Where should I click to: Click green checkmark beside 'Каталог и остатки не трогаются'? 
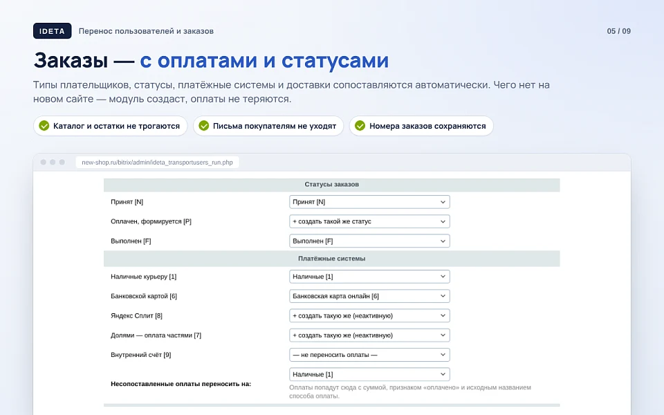tap(44, 126)
